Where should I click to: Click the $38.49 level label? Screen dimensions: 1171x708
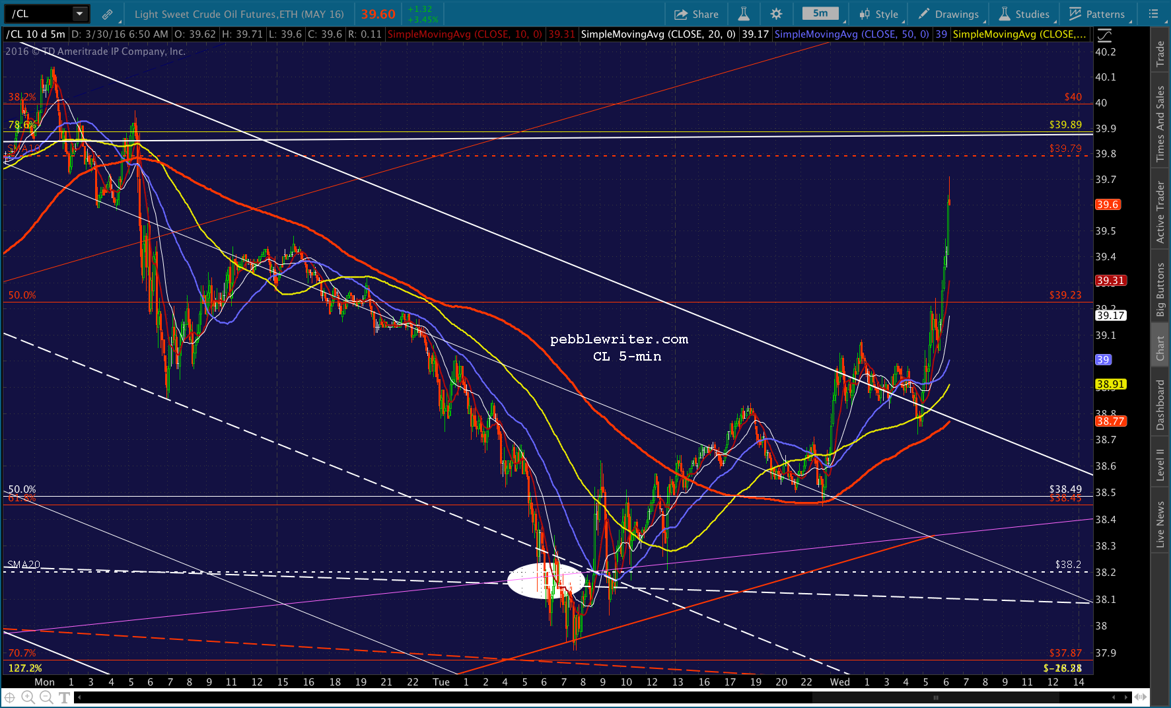click(1065, 489)
